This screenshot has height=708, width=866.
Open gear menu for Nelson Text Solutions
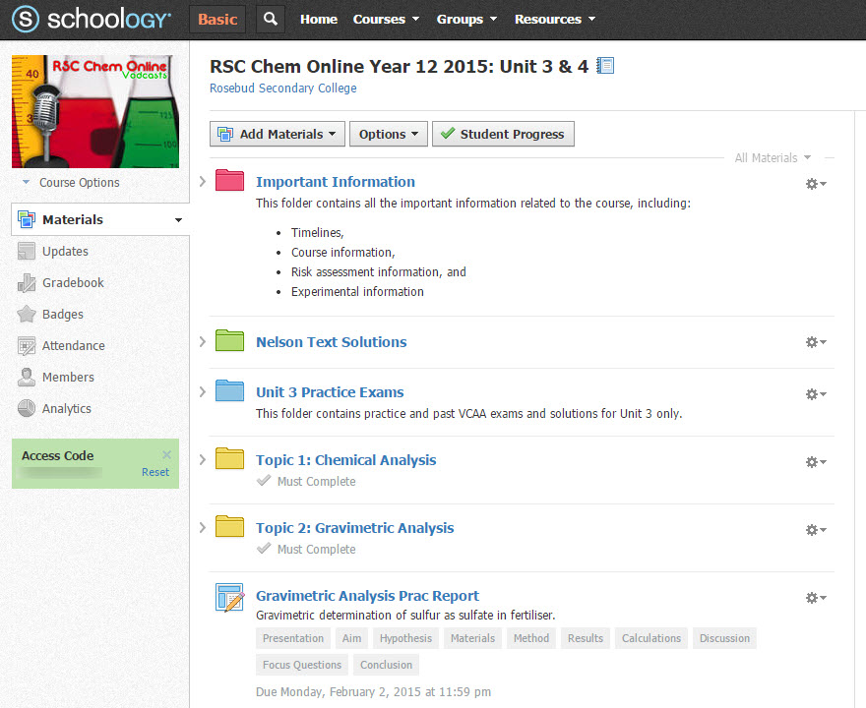tap(816, 342)
